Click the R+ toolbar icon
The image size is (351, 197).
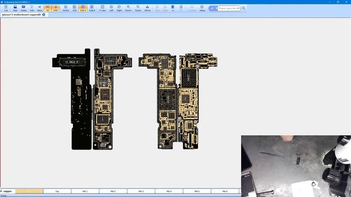(181, 8)
